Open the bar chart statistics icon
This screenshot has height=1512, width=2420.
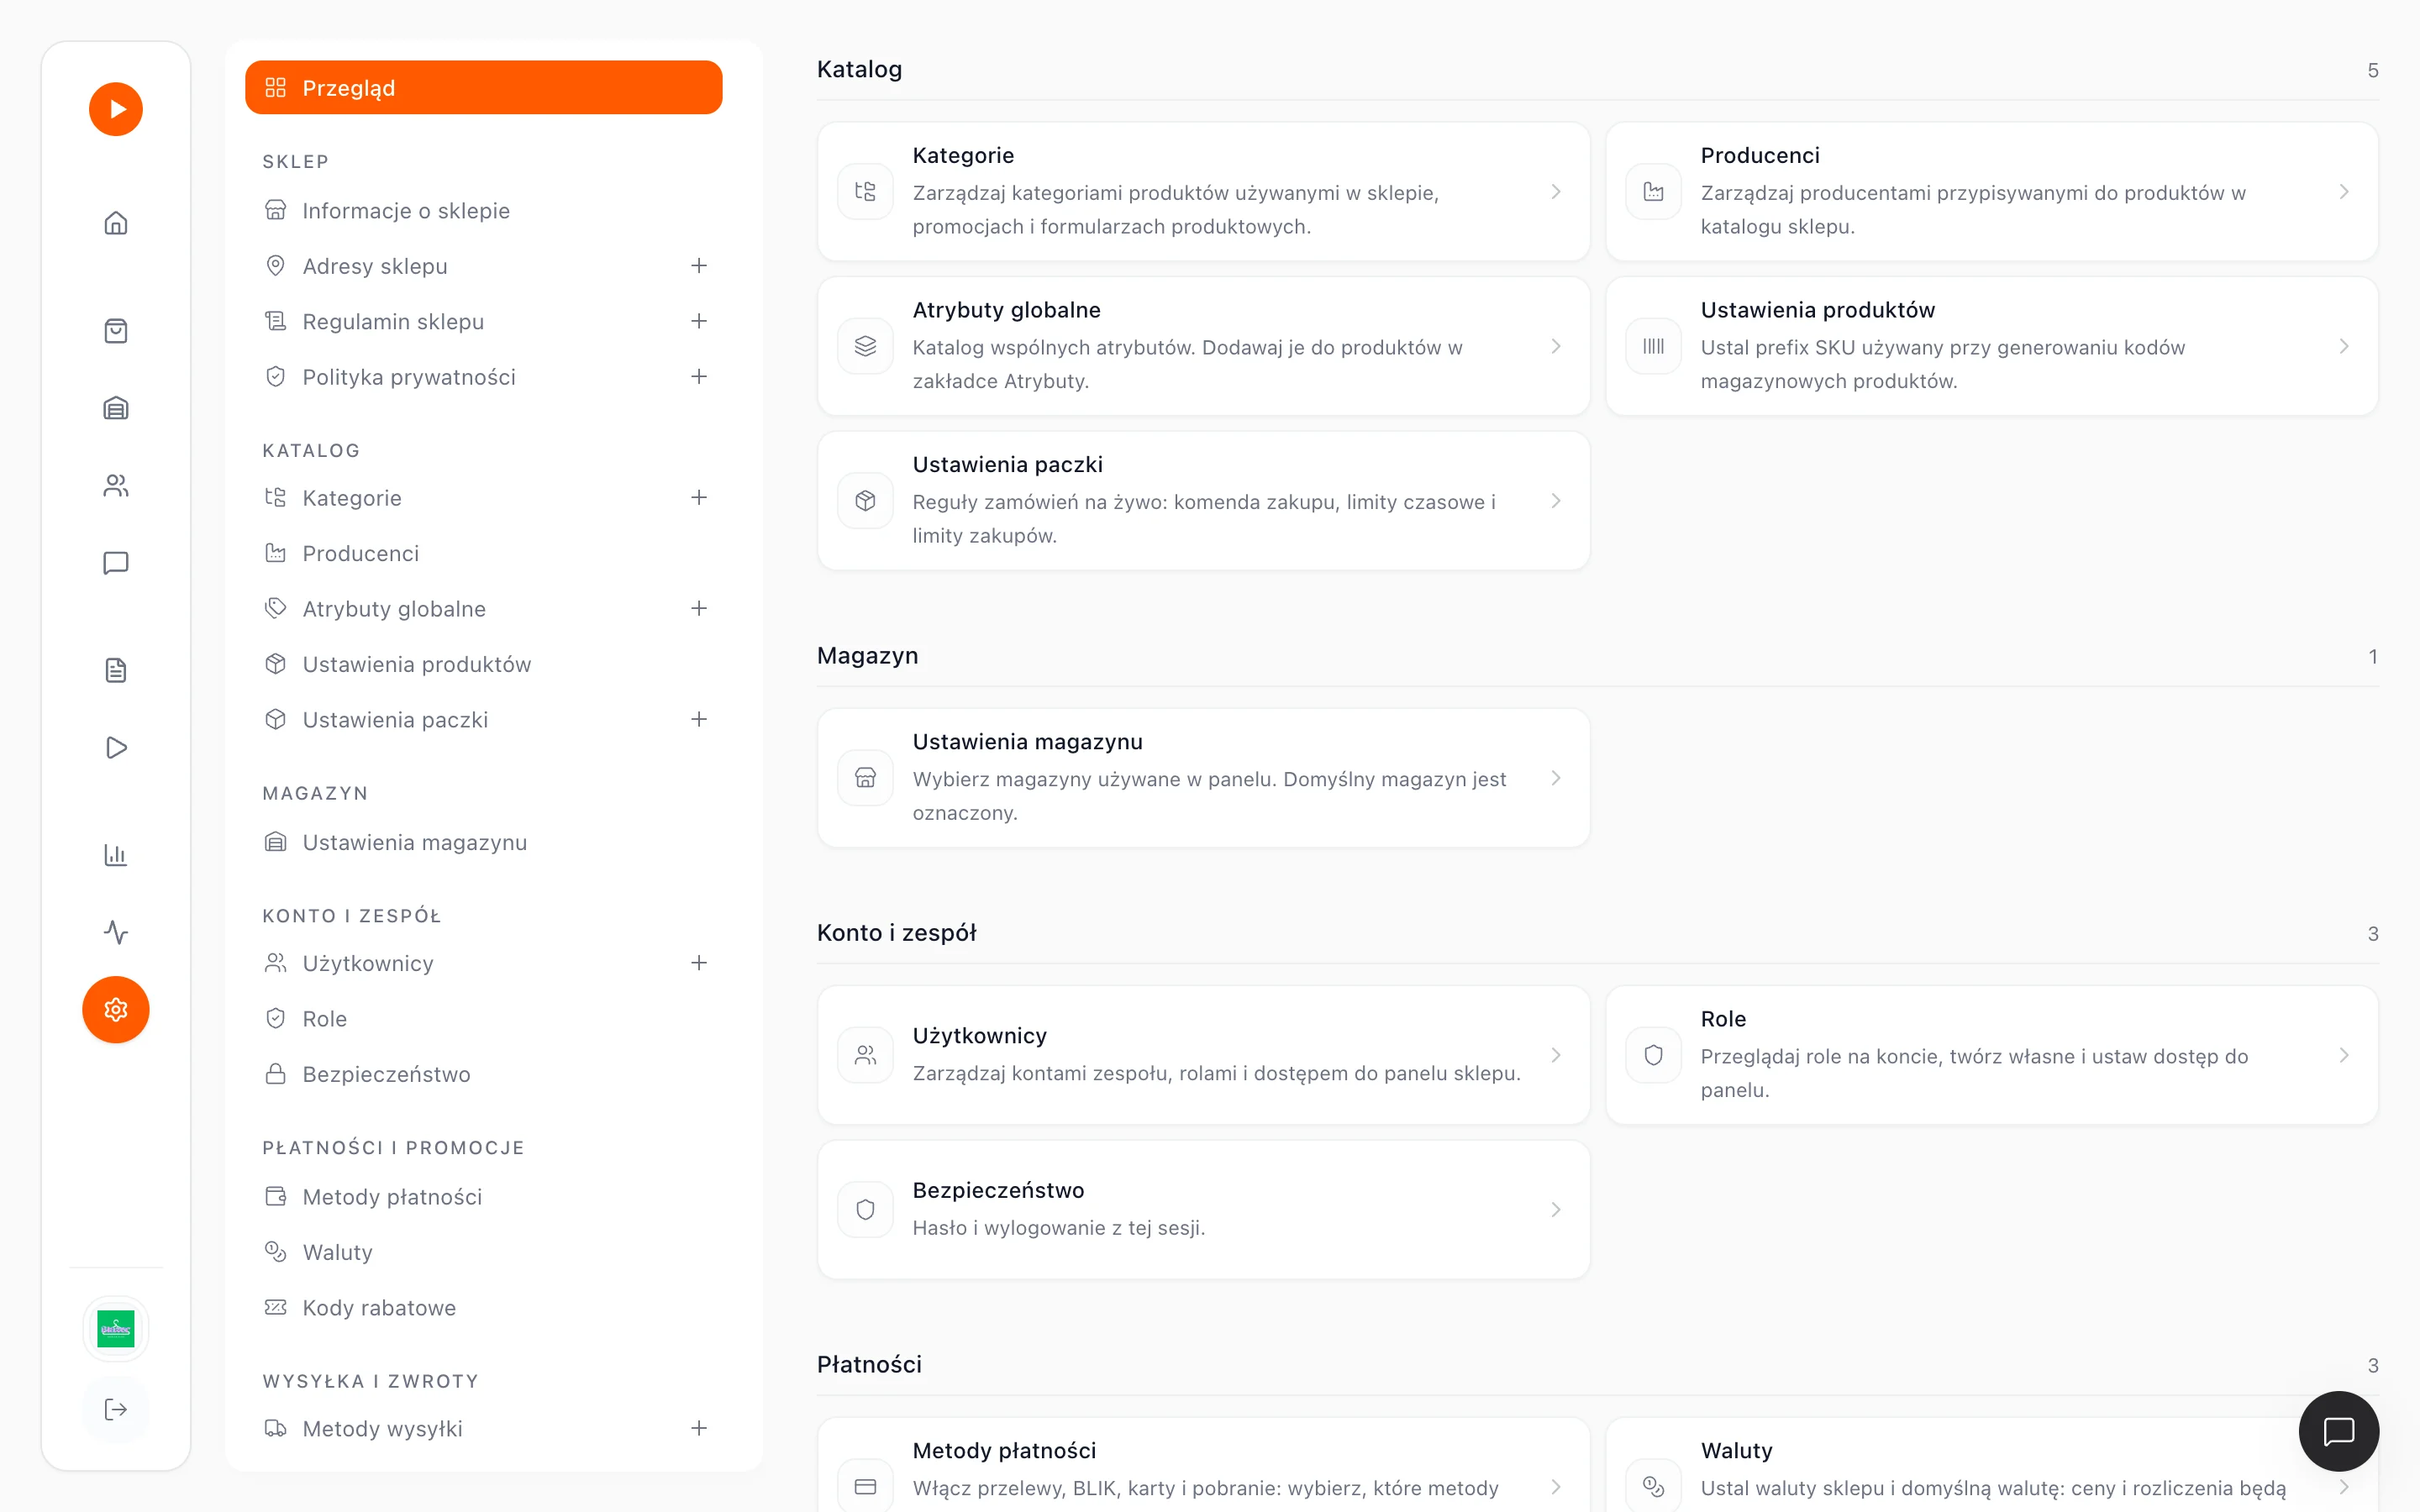[116, 855]
